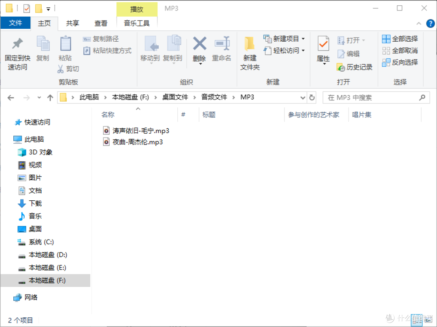
Task: Open Move to (移动到) menu
Action: [150, 50]
